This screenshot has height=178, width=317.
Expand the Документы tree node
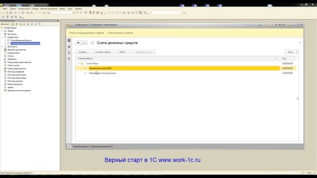[2, 46]
